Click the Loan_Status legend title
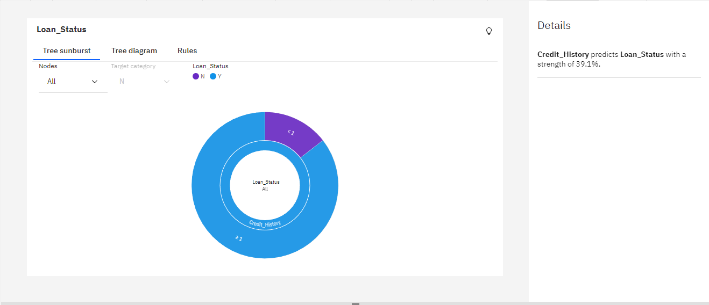The image size is (709, 305). (x=210, y=66)
